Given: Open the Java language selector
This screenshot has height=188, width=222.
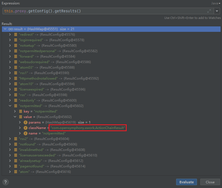Looking at the screenshot, I should coord(216,3).
